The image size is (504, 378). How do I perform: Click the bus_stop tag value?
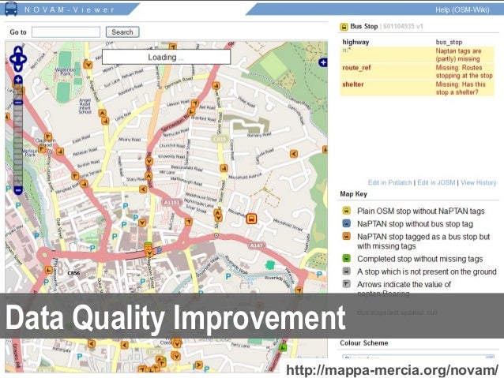(x=449, y=42)
